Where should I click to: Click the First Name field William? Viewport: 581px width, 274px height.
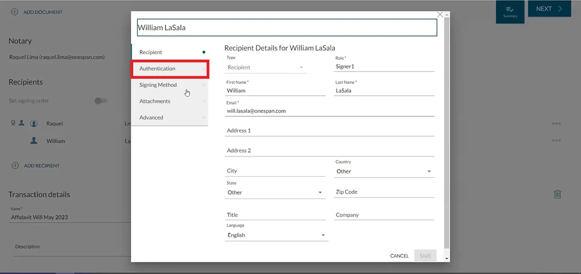(x=275, y=91)
